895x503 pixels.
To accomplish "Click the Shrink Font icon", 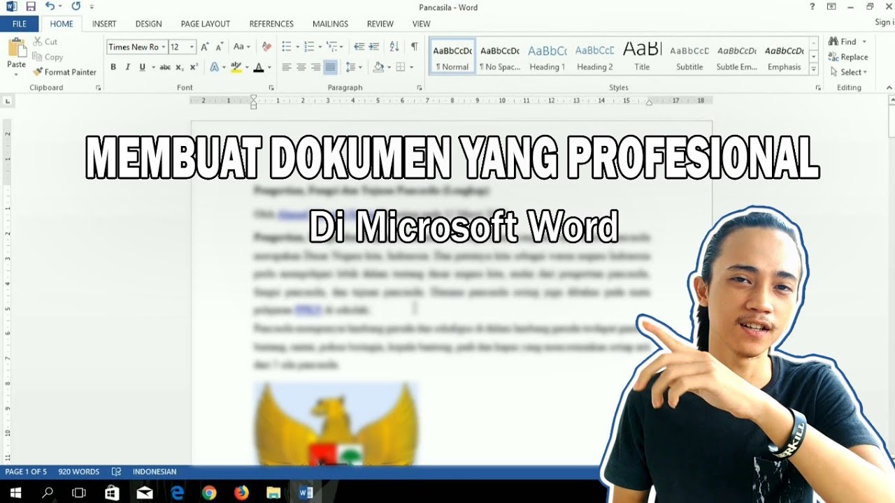I will pyautogui.click(x=220, y=47).
